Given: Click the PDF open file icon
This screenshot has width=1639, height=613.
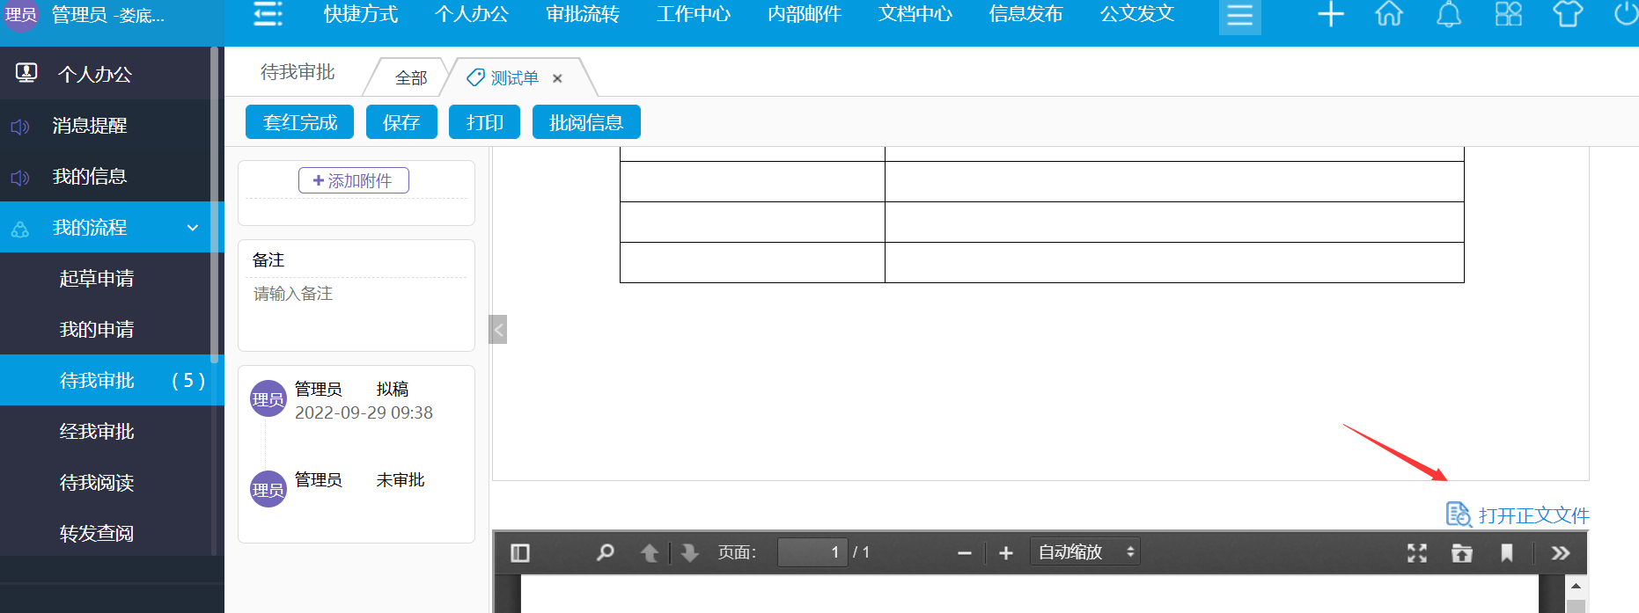Looking at the screenshot, I should 1461,552.
